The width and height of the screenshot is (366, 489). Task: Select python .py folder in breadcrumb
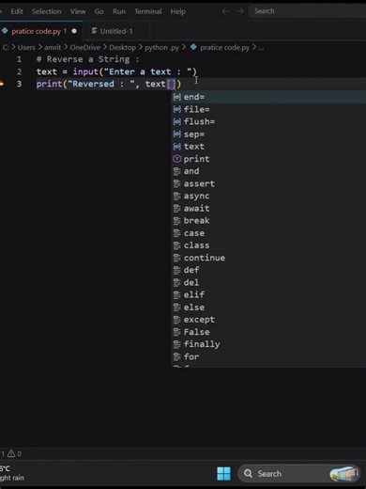point(161,47)
